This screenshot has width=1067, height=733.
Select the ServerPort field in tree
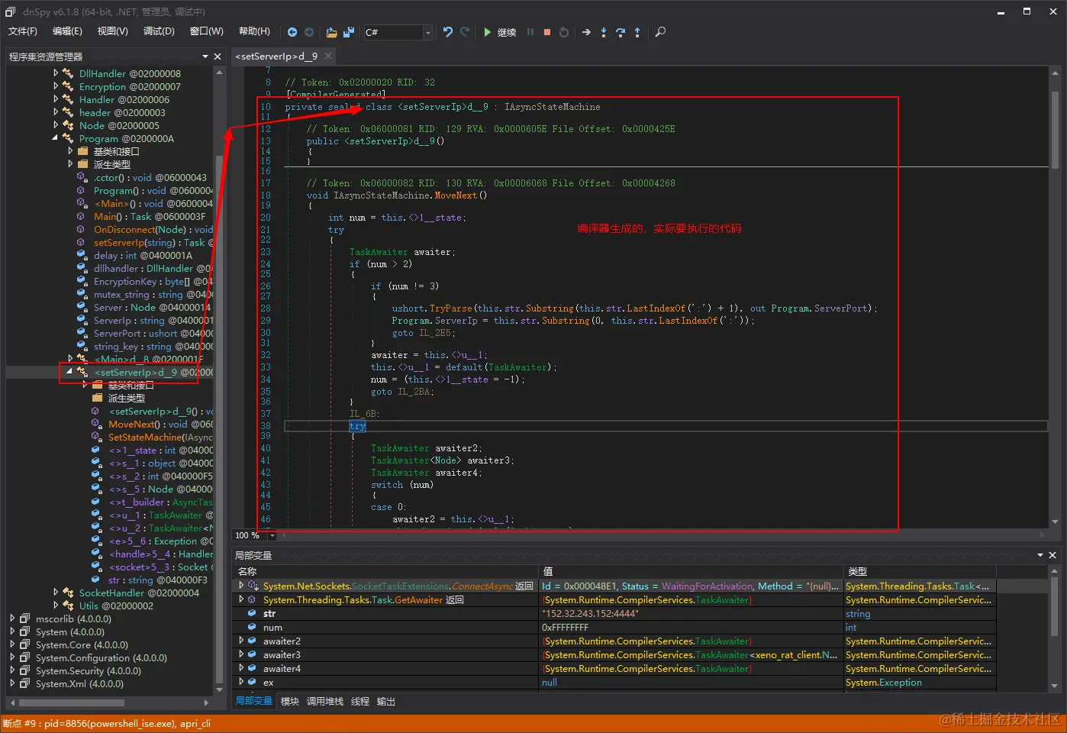[153, 333]
